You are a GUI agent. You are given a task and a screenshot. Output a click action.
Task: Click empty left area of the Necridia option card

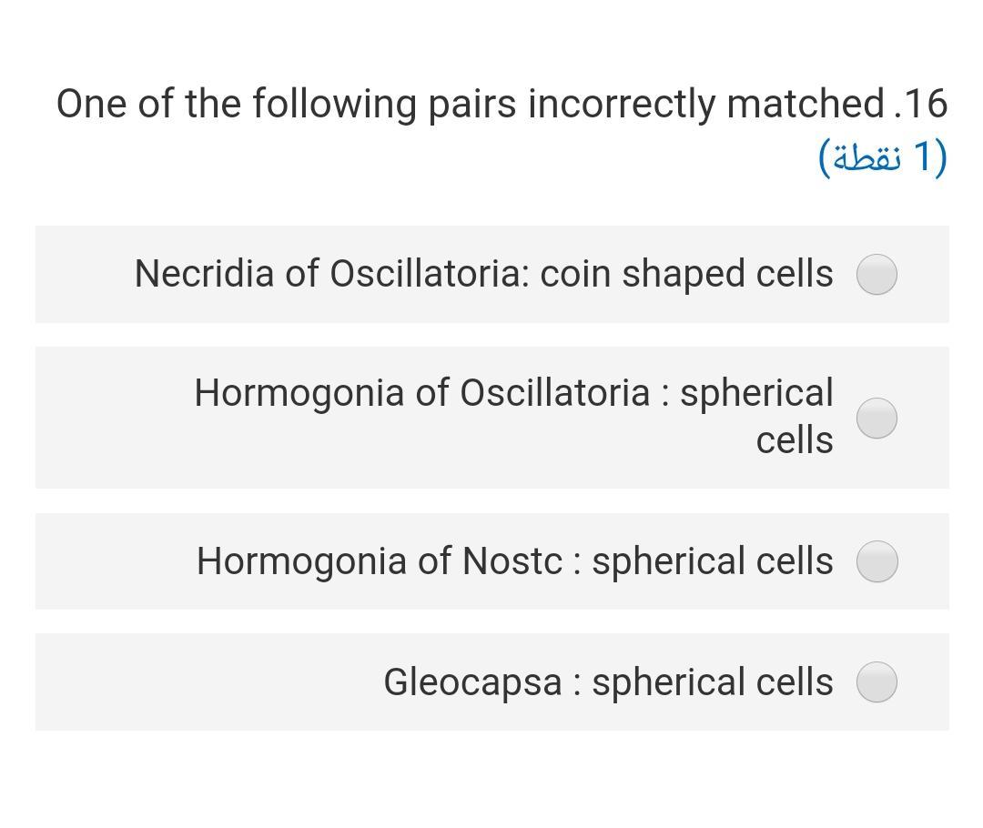(x=82, y=274)
